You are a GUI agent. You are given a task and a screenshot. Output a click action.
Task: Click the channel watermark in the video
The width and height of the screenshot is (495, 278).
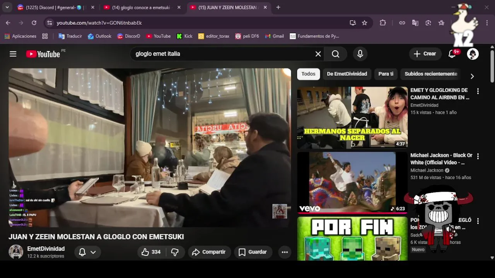(x=280, y=211)
